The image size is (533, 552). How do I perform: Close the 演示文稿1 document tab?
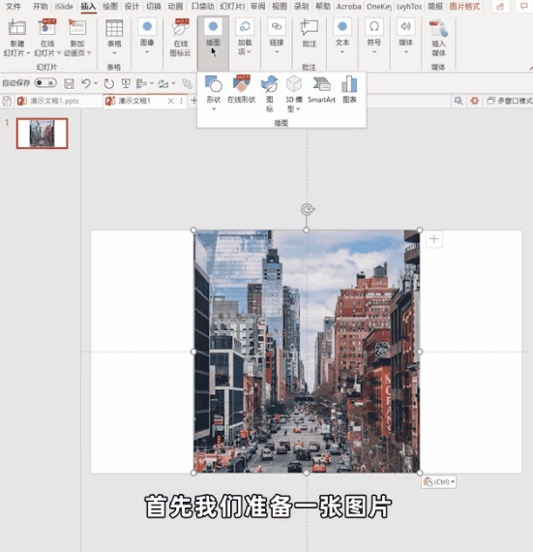click(170, 101)
